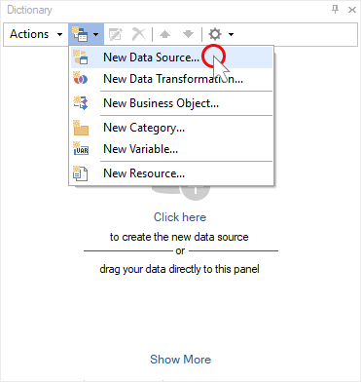
Task: Open the Actions dropdown
Action: coord(36,34)
